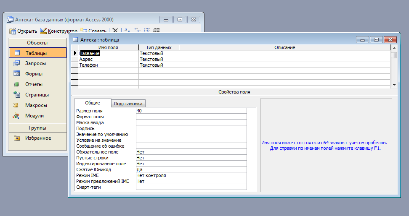The width and height of the screenshot is (409, 216).
Task: Click the Режим IME value Нет контроля
Action: [191, 175]
